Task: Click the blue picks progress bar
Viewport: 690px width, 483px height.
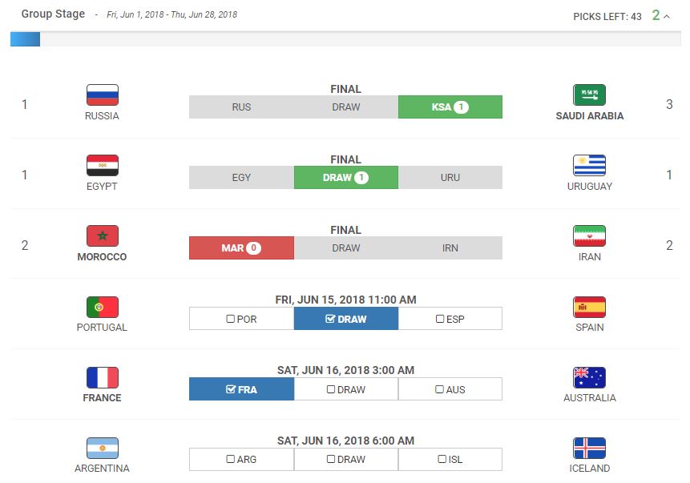Action: click(25, 39)
